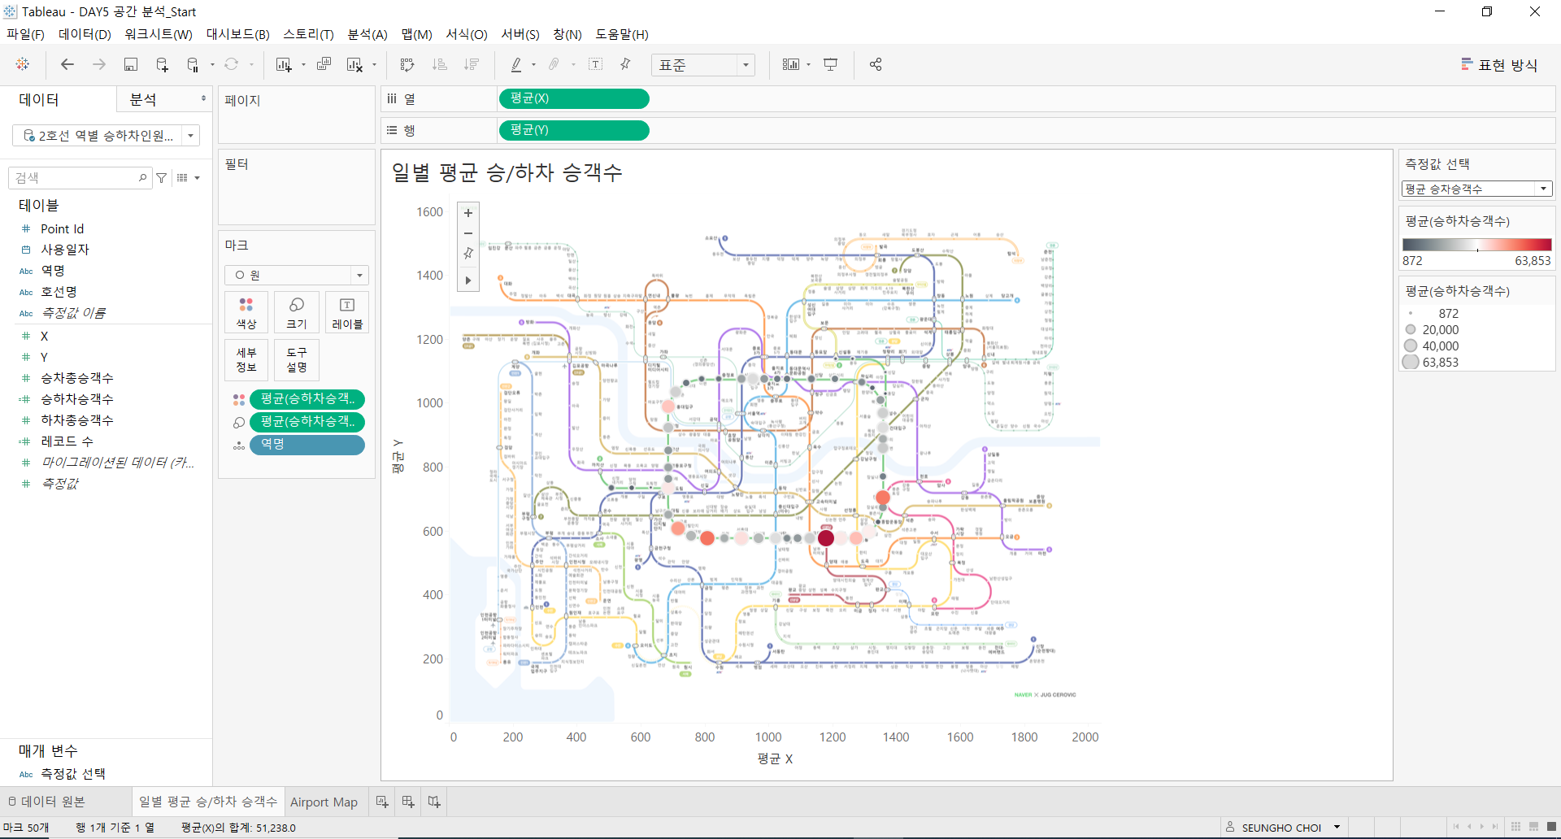Click the group members paperclip icon
This screenshot has width=1561, height=839.
click(554, 64)
